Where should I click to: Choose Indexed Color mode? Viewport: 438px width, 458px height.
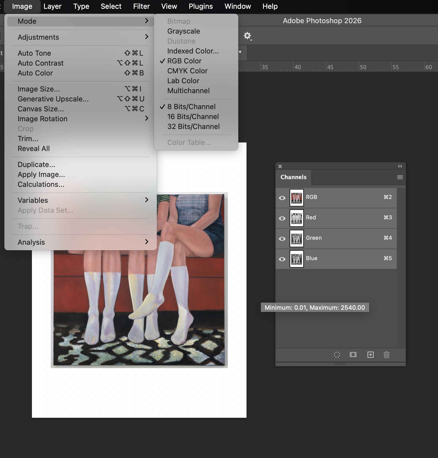click(196, 51)
